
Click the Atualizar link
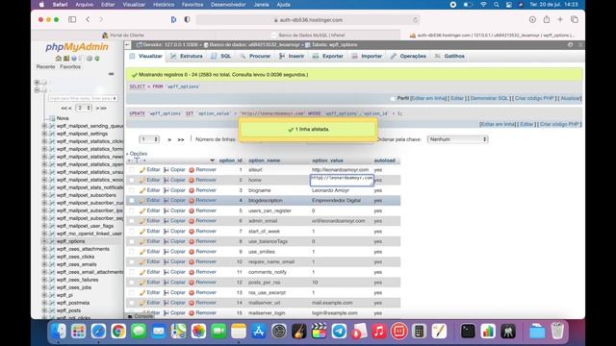pos(571,98)
